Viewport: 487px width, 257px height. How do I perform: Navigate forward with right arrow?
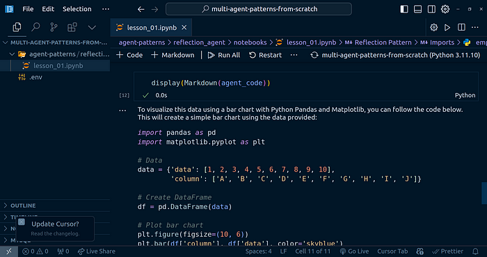point(154,9)
